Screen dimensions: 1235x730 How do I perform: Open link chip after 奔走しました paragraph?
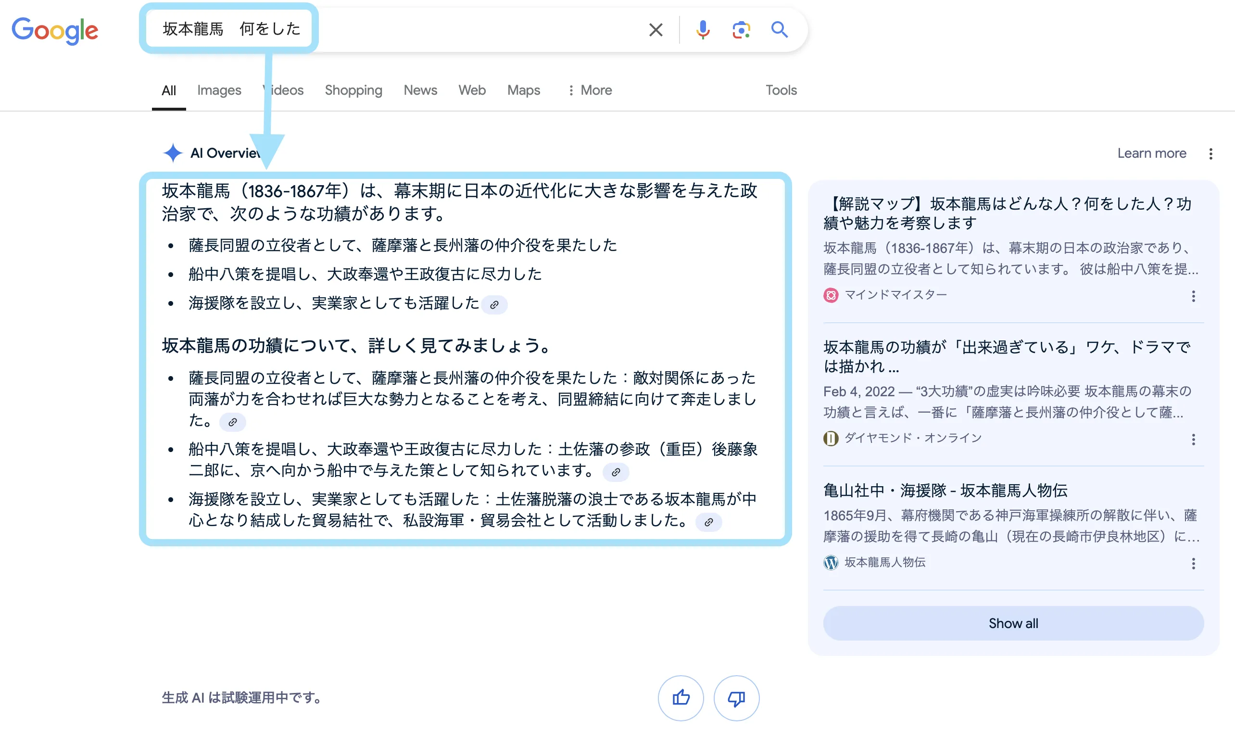tap(233, 422)
